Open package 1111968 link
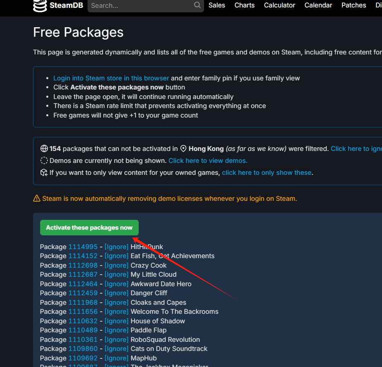This screenshot has height=367, width=382. [x=83, y=302]
